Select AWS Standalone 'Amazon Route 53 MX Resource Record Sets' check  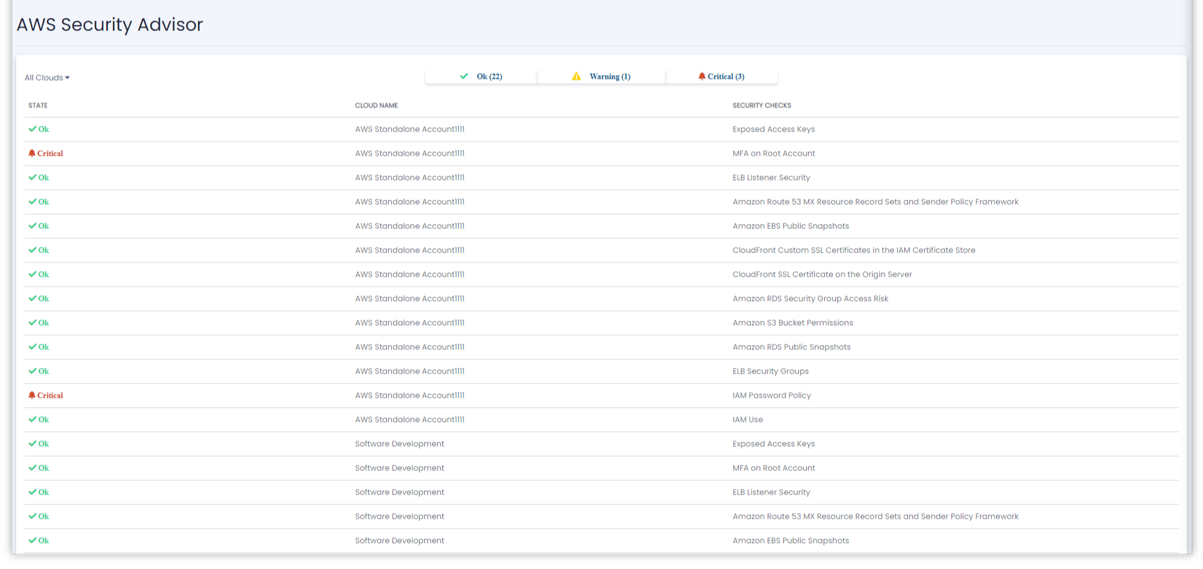pyautogui.click(x=875, y=202)
